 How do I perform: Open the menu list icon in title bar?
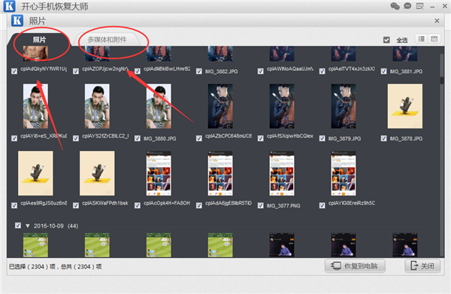coord(420,6)
